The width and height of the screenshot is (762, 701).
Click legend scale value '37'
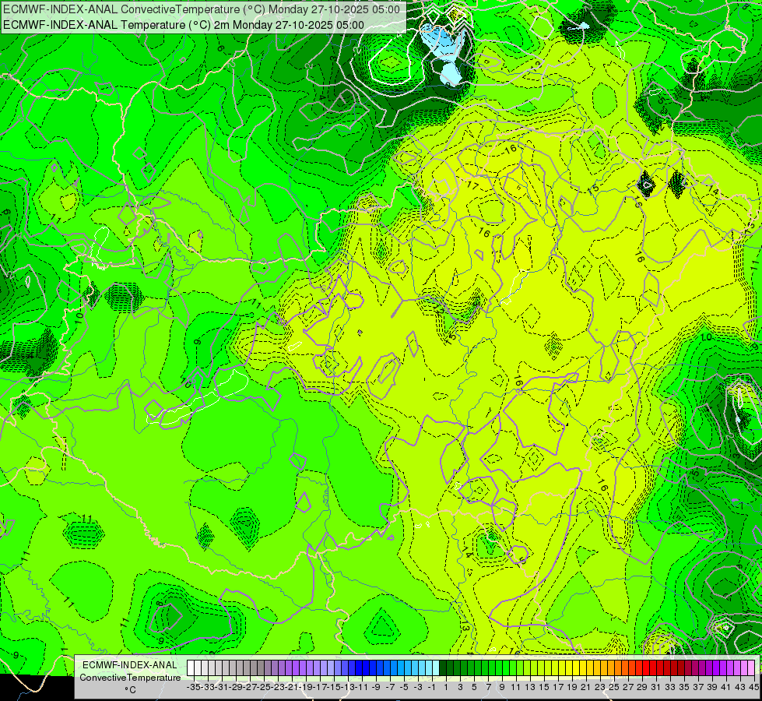[698, 687]
